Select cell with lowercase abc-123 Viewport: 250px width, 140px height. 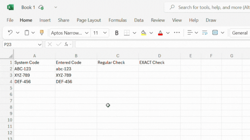pyautogui.click(x=76, y=69)
